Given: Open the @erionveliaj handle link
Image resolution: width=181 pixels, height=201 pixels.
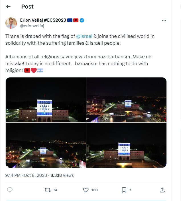Looking at the screenshot, I should coord(32,26).
